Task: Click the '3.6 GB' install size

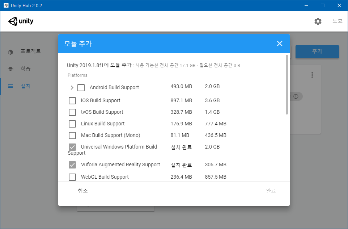Action: click(212, 100)
